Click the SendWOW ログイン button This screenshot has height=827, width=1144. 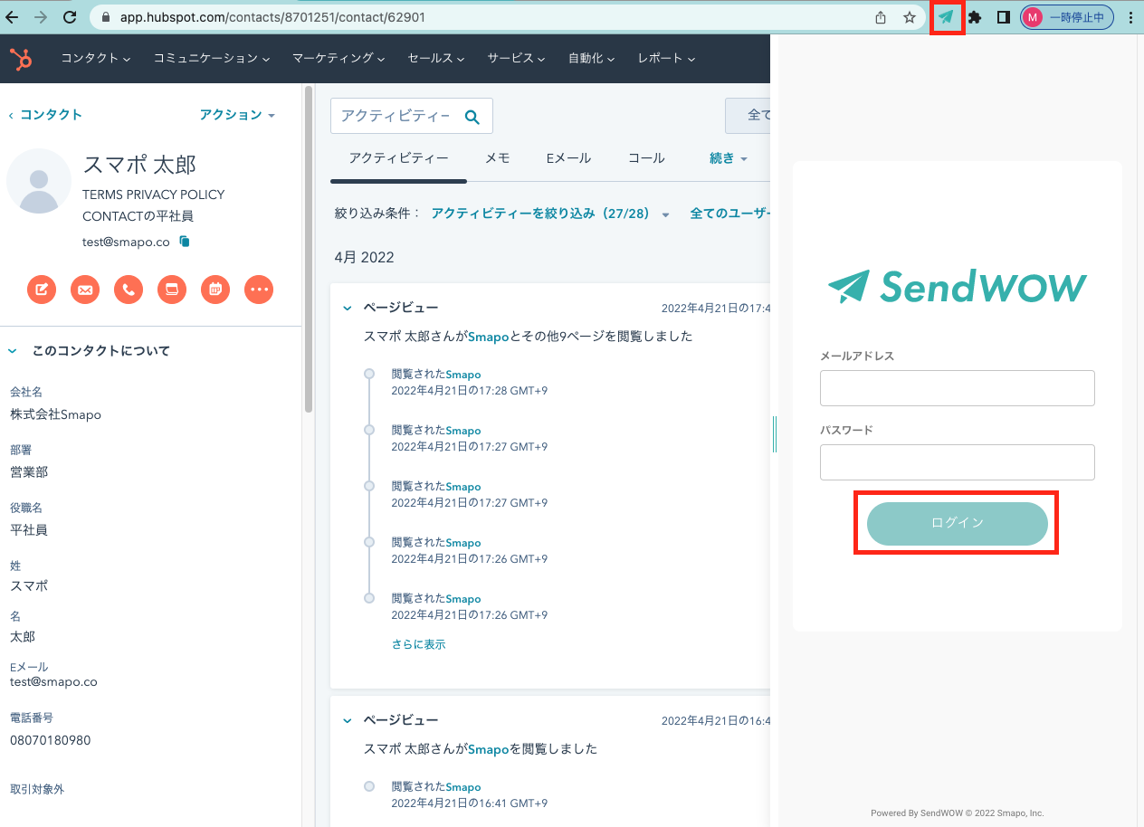[958, 523]
